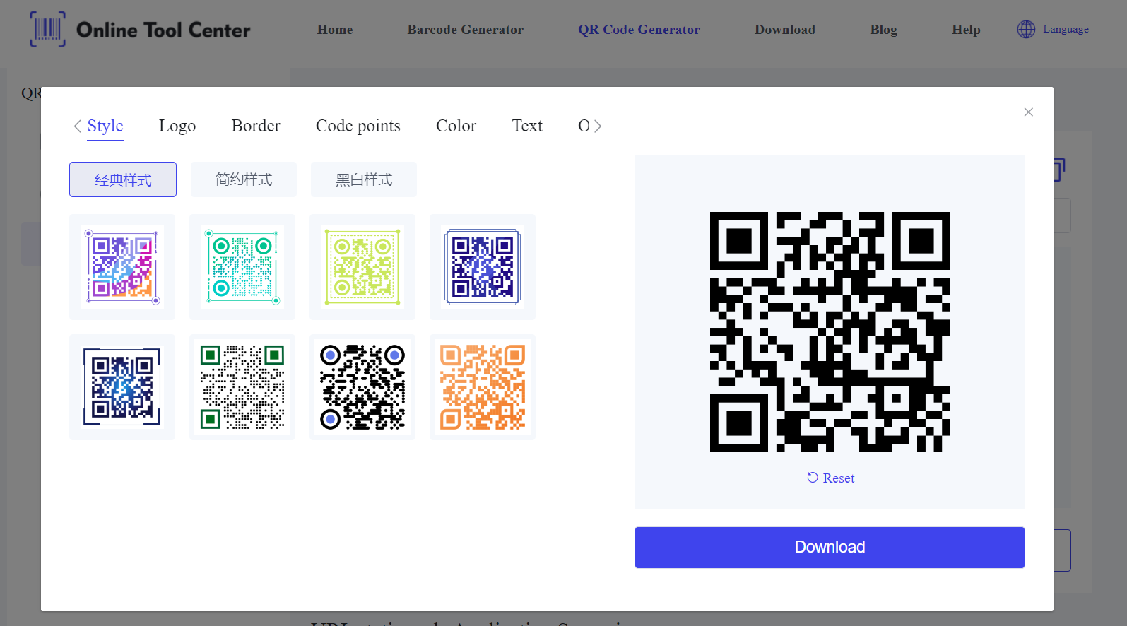Image resolution: width=1127 pixels, height=626 pixels.
Task: Click the blue Download button
Action: tap(830, 548)
